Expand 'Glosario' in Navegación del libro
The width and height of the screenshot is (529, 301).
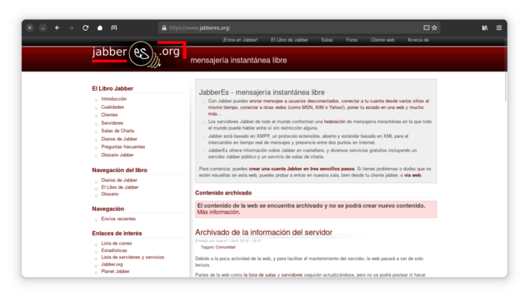pyautogui.click(x=110, y=194)
